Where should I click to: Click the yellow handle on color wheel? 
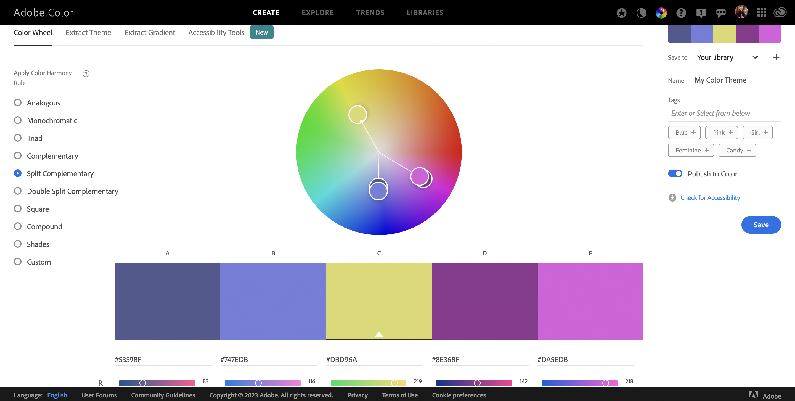(x=358, y=115)
